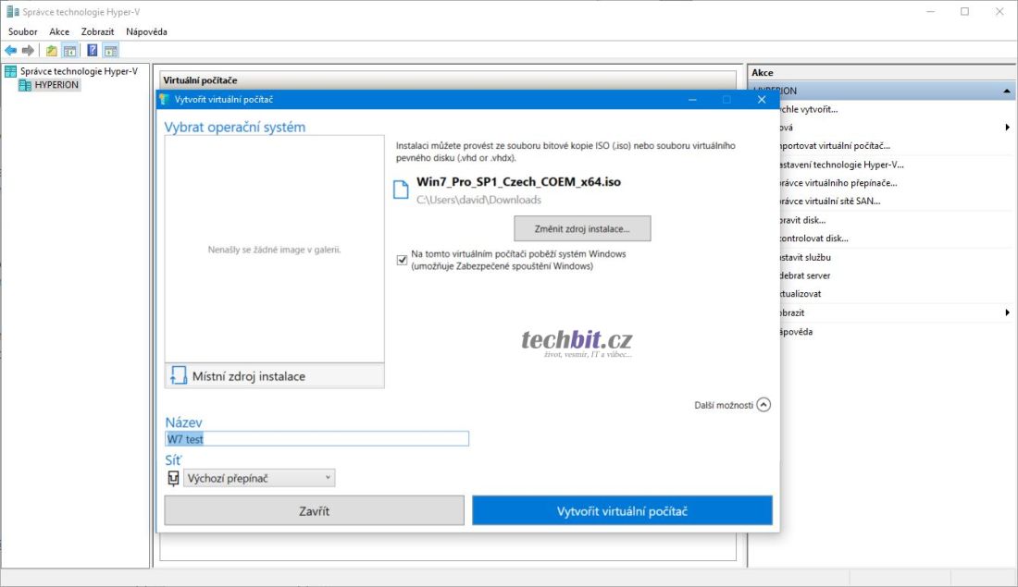
Task: Collapse the HYPERION actions group arrow
Action: 1006,91
